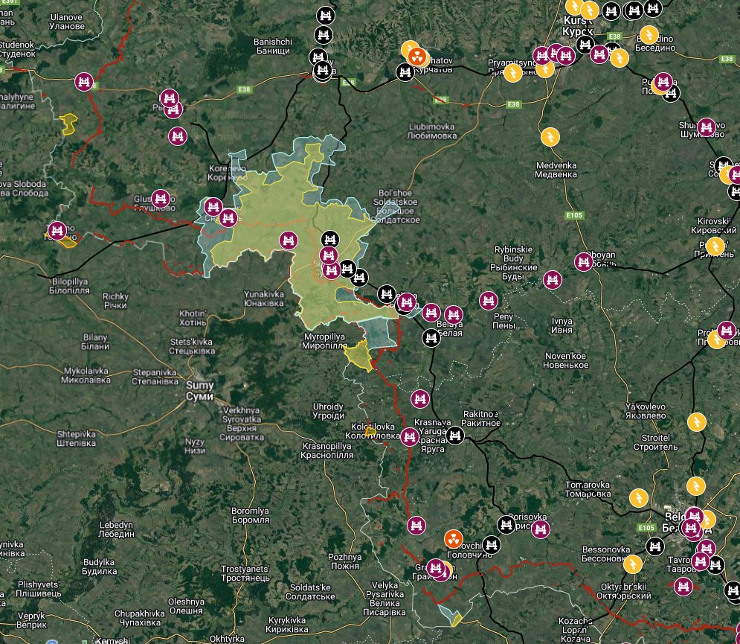Click the Bol'shoe Soldatskoe label

point(395,206)
